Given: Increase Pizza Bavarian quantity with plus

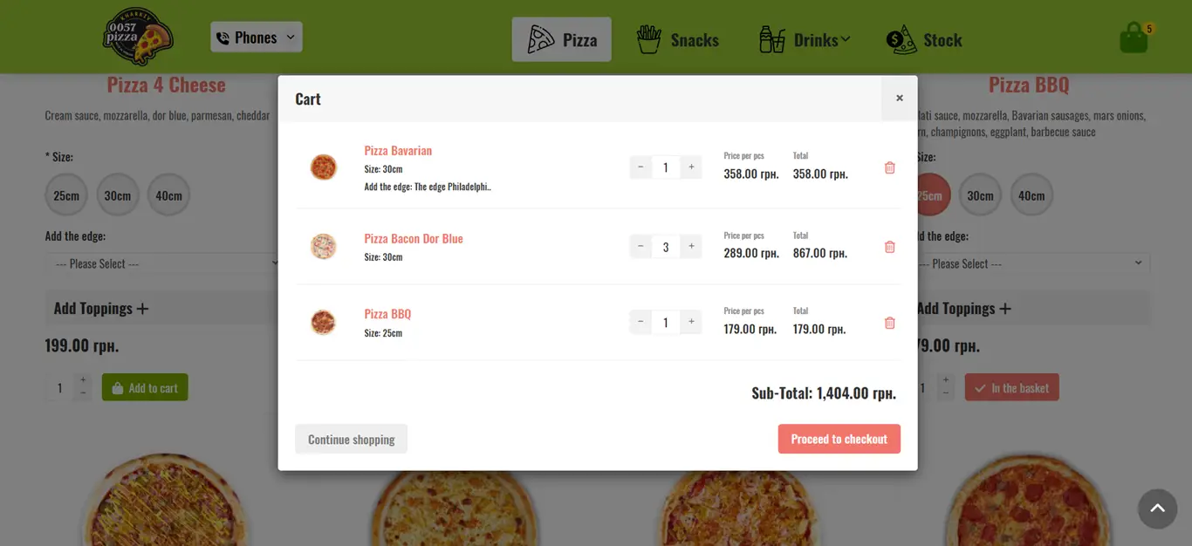Looking at the screenshot, I should (x=691, y=167).
